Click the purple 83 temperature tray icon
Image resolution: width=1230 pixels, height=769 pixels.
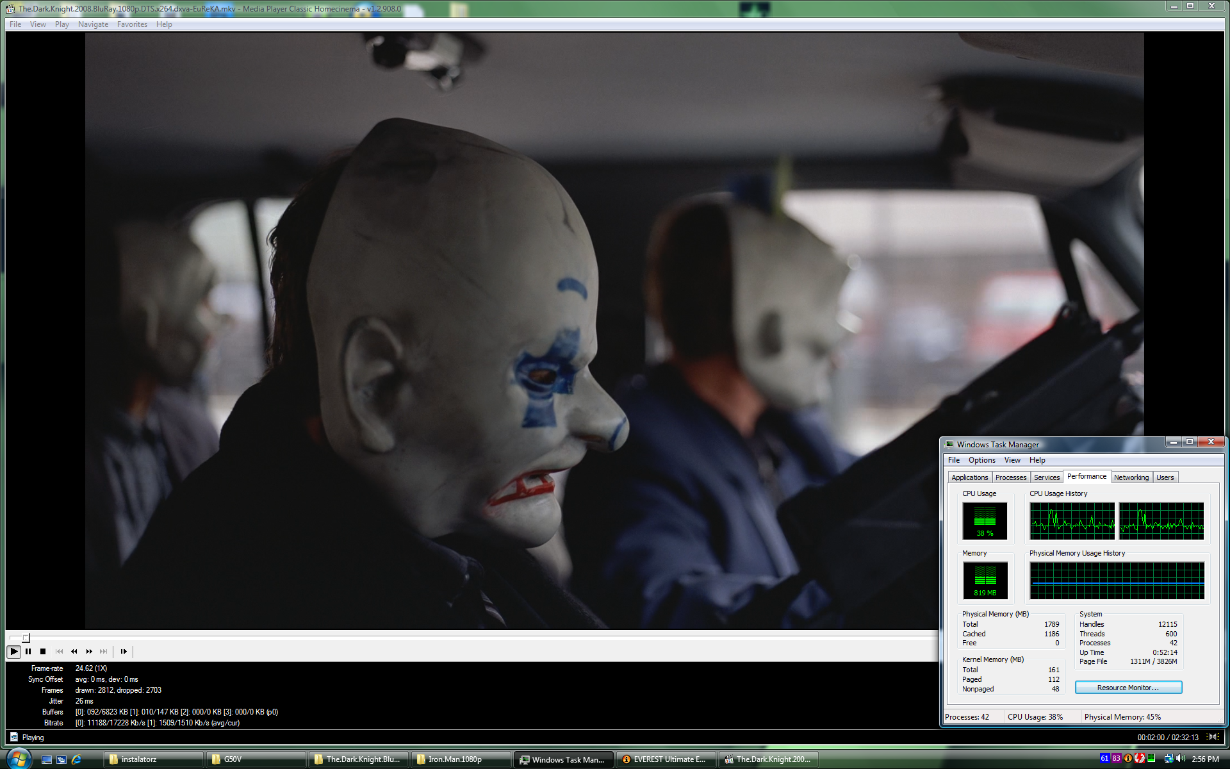(1116, 758)
